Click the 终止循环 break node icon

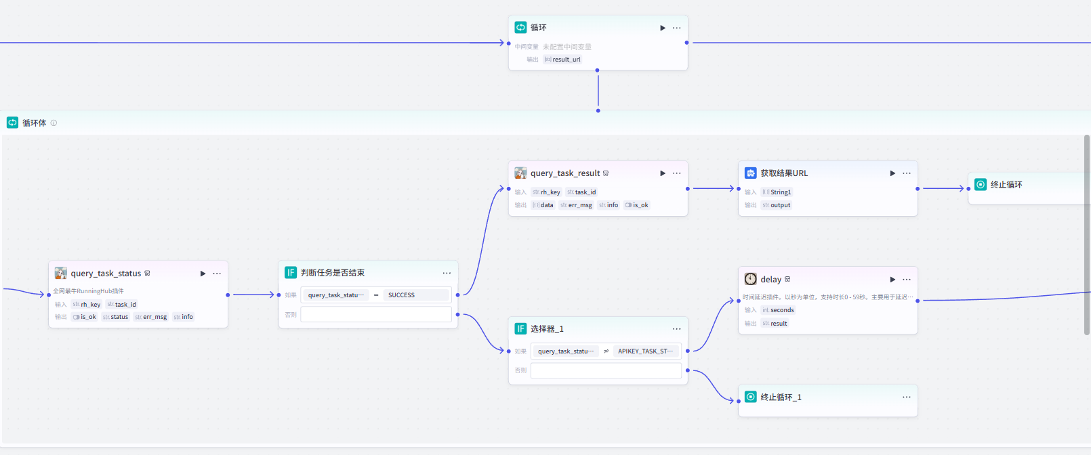(x=981, y=184)
